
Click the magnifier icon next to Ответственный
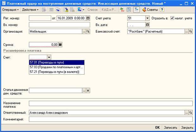[x=191, y=112]
